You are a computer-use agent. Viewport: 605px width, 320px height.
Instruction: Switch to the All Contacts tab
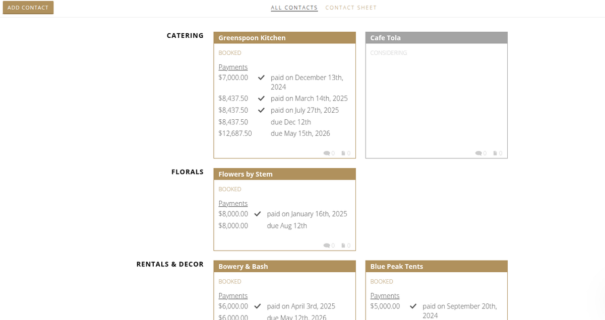pyautogui.click(x=294, y=8)
